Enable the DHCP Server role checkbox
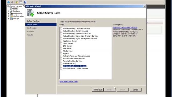The width and height of the screenshot is (172, 97). (x=61, y=43)
